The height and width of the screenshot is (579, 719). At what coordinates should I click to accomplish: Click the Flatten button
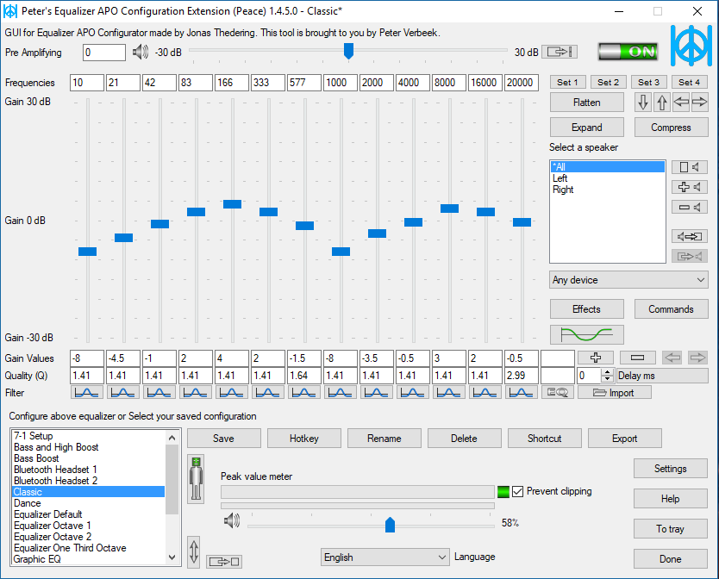pos(586,103)
